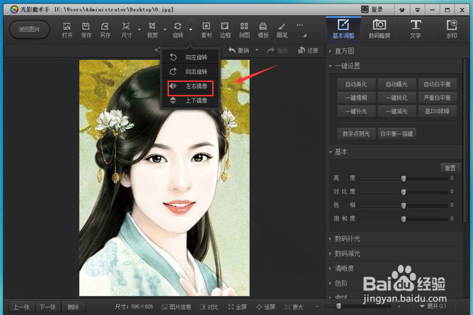Select 上下镜像 from rotate menu
Image resolution: width=473 pixels, height=315 pixels.
[x=190, y=101]
